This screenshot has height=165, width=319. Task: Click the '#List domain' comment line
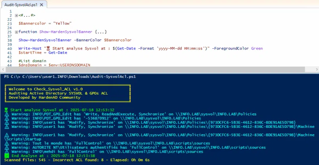pyautogui.click(x=32, y=61)
